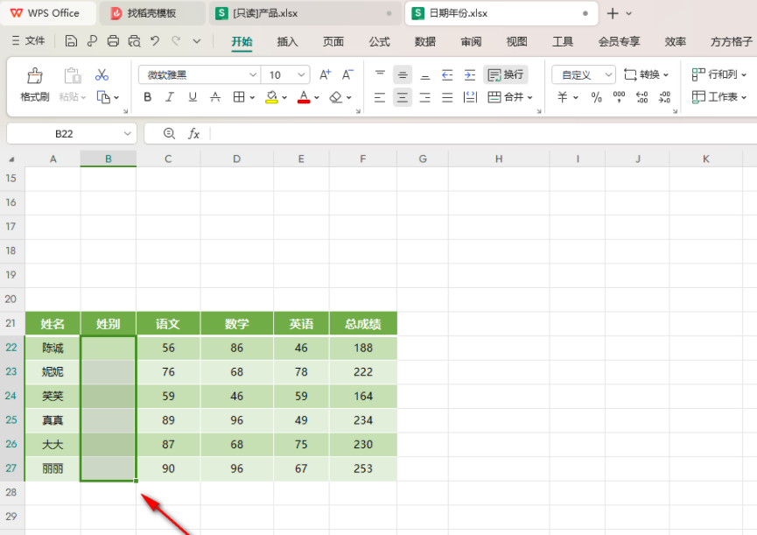The image size is (757, 535).
Task: Click the Insert Function fx icon
Action: tap(193, 134)
